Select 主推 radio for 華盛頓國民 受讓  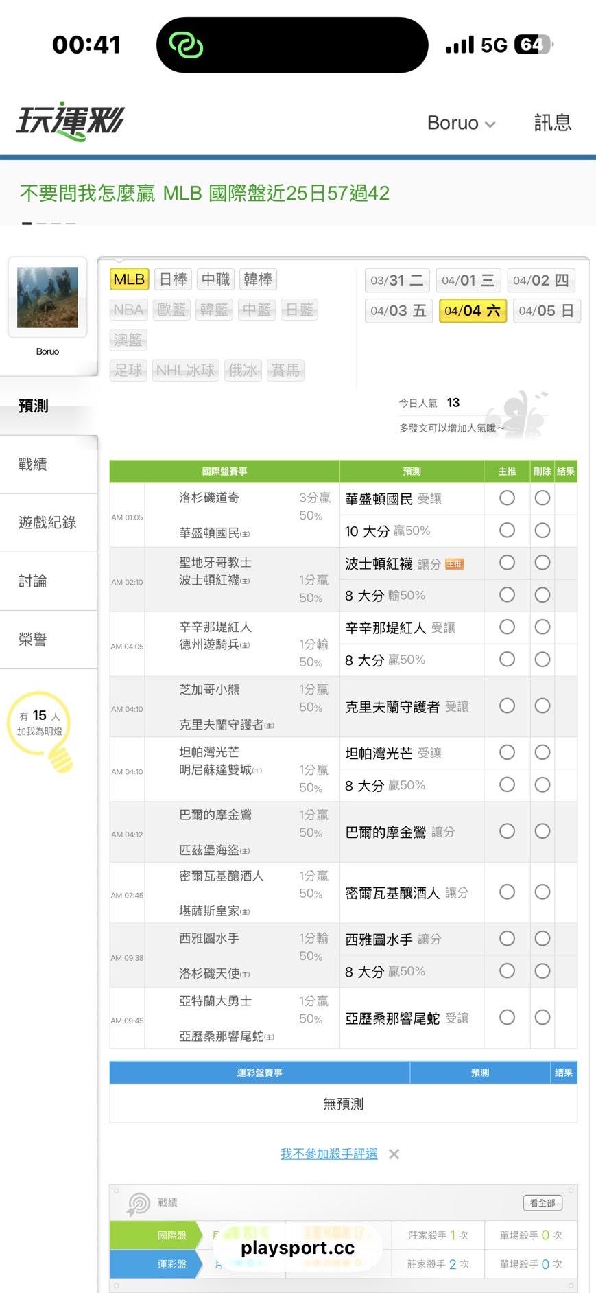(507, 498)
